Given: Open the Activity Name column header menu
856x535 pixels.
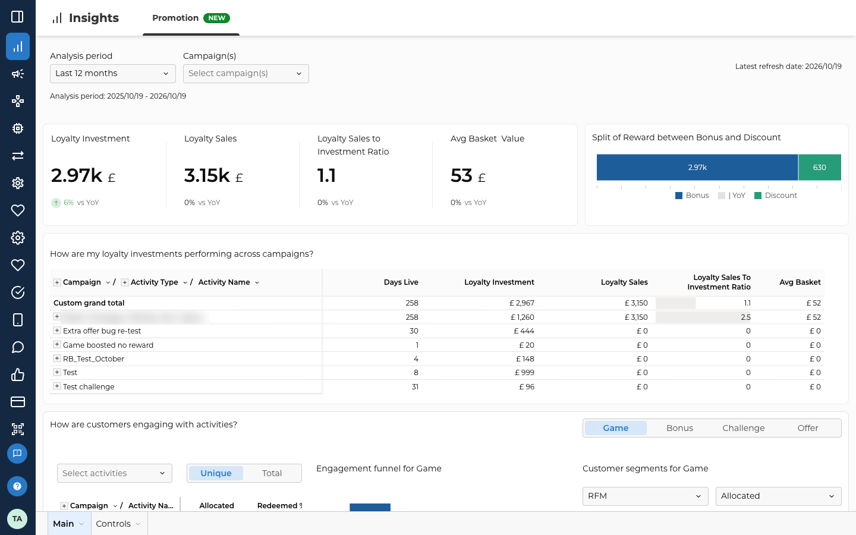Looking at the screenshot, I should (257, 283).
